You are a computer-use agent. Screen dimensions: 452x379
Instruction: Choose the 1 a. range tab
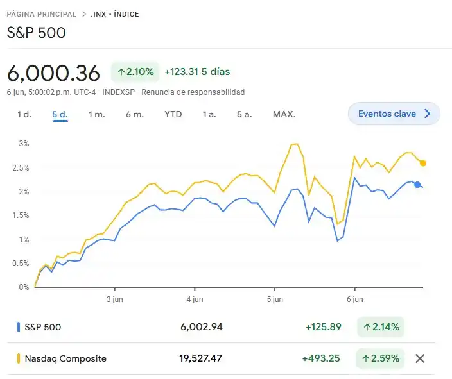point(209,114)
